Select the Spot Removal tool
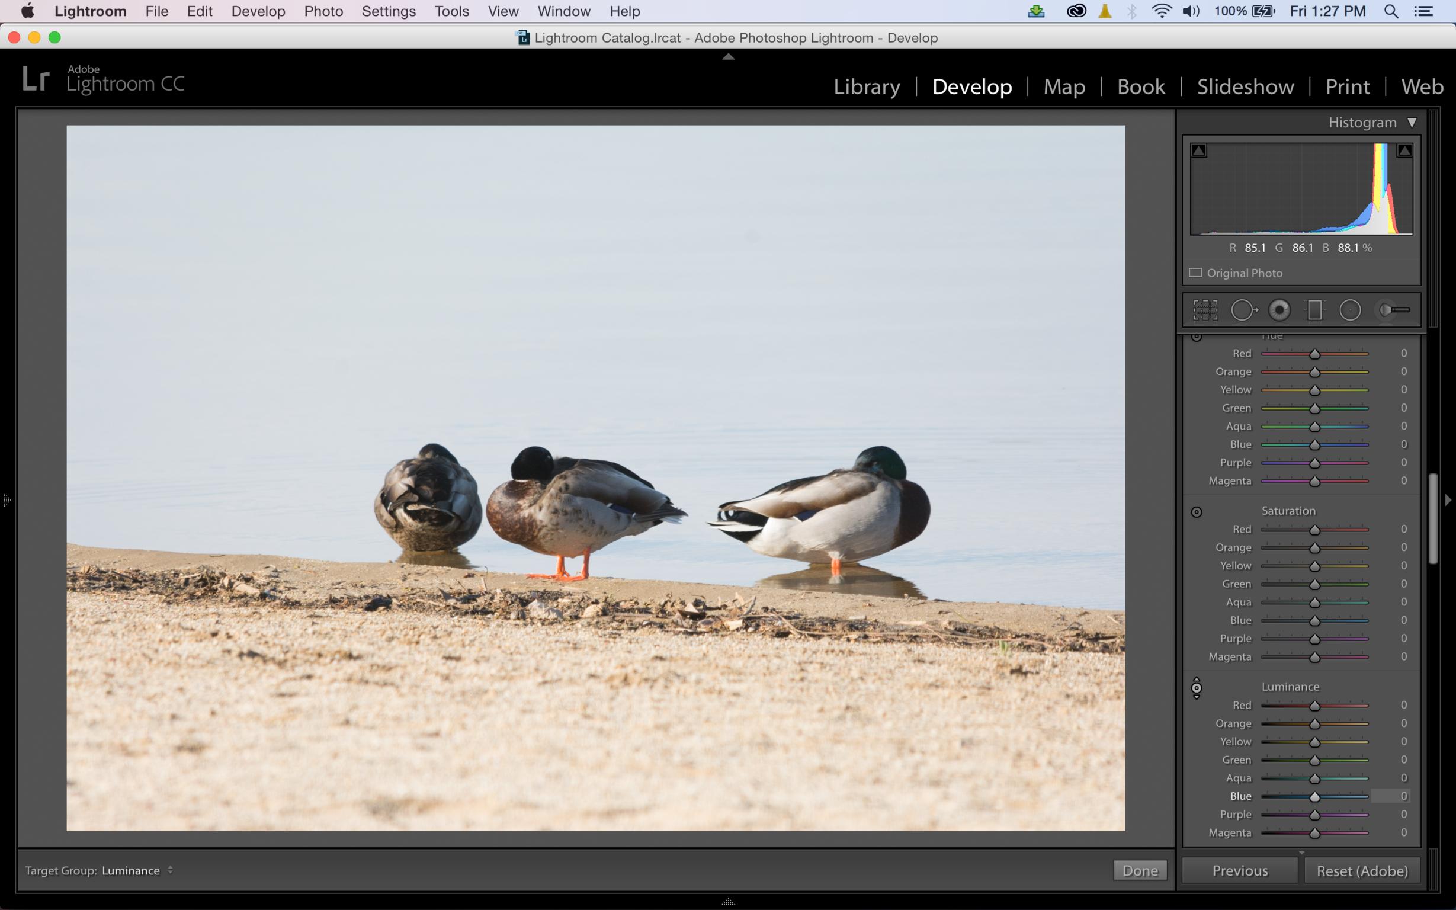The height and width of the screenshot is (910, 1456). pyautogui.click(x=1243, y=310)
